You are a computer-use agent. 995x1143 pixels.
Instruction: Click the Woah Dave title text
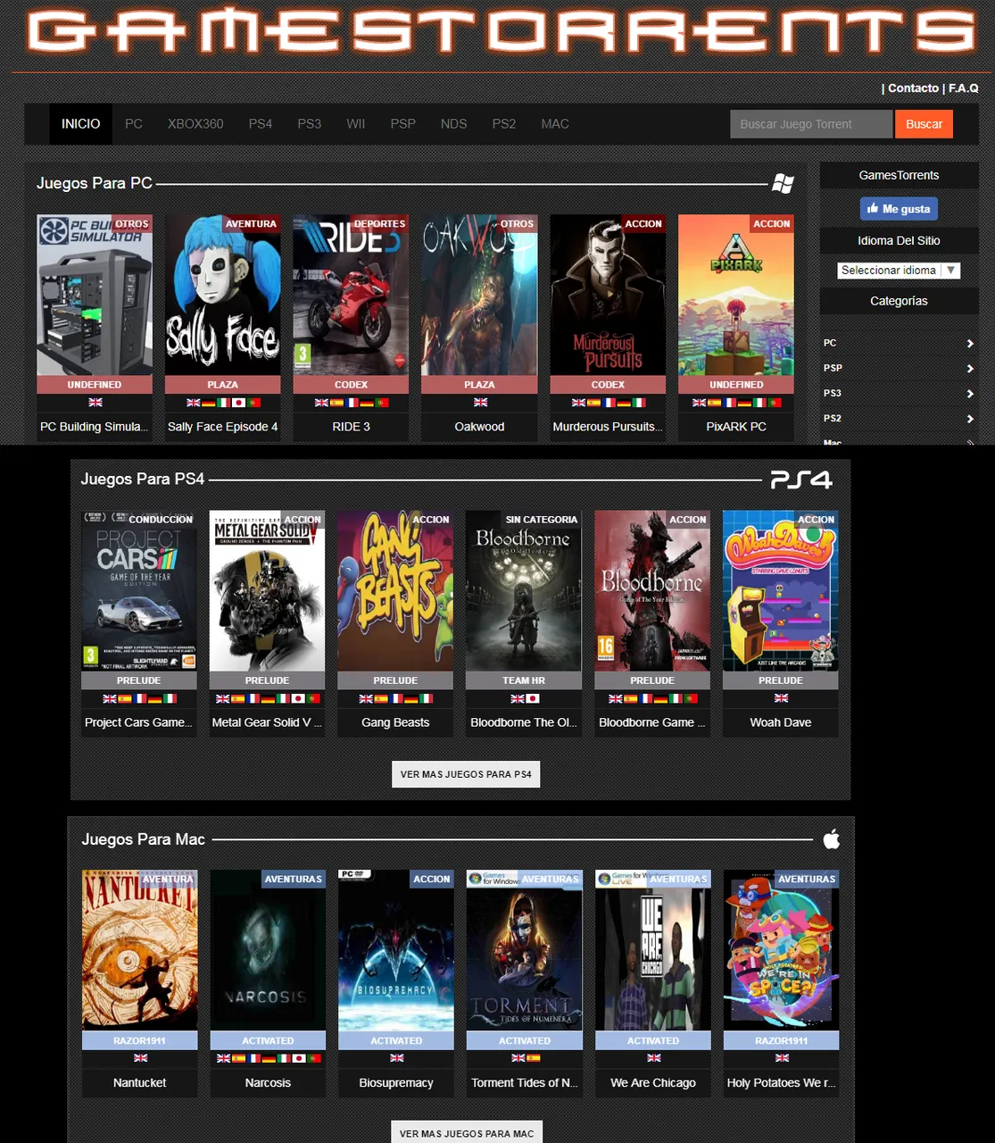781,722
